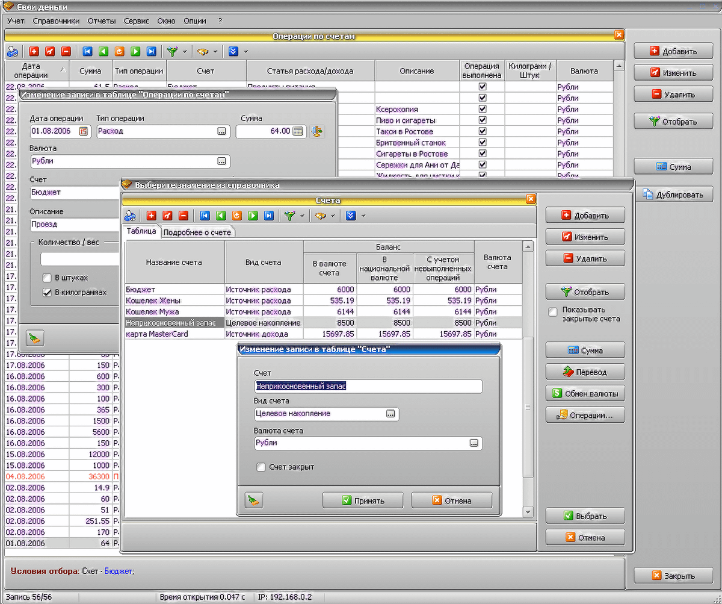Toggle Операция выполнена for Пиво и сигареты row
This screenshot has width=722, height=604.
coord(483,120)
